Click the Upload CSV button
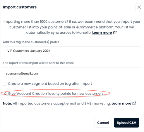 (126, 123)
